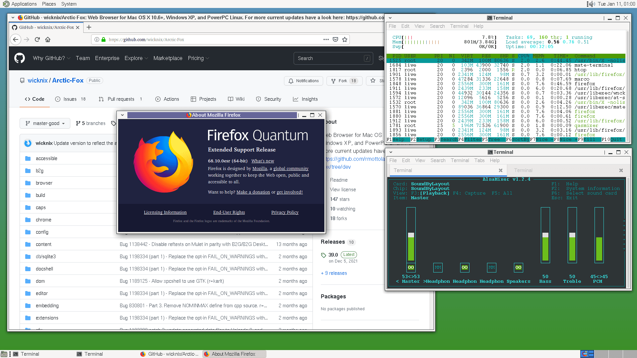Close the GitHub Arctic-Fox browser tab

point(78,28)
